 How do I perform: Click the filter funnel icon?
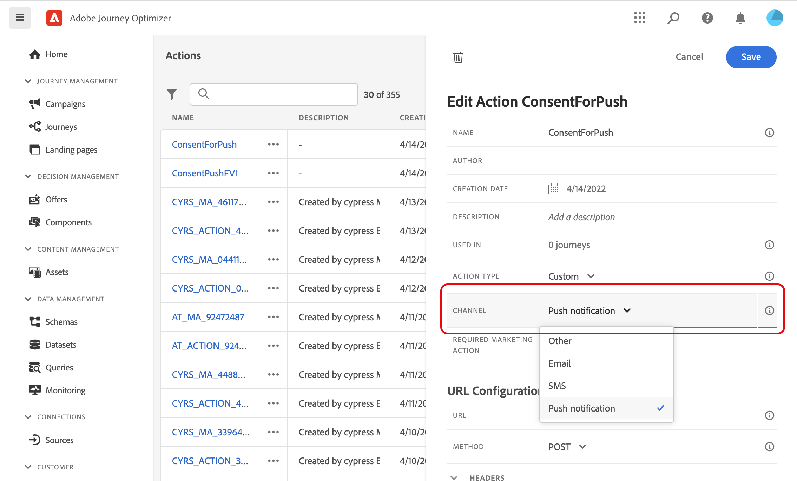172,94
